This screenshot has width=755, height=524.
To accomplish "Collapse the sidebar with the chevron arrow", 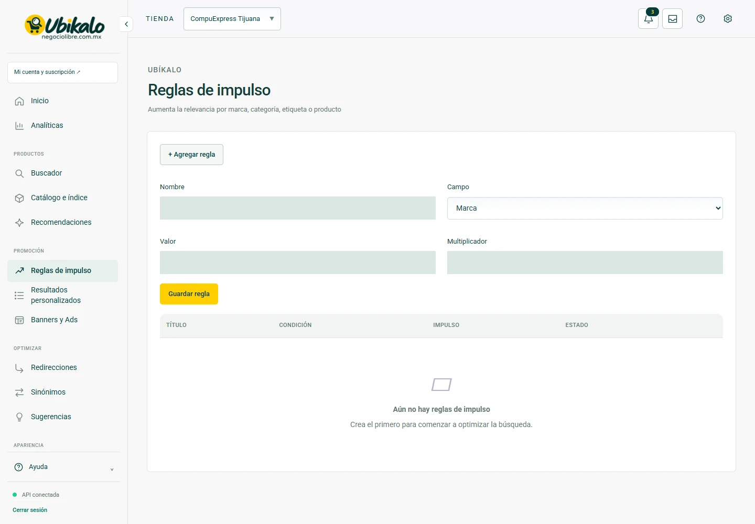I will pyautogui.click(x=126, y=24).
